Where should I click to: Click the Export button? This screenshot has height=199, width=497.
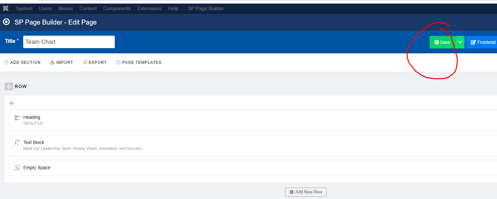click(95, 62)
